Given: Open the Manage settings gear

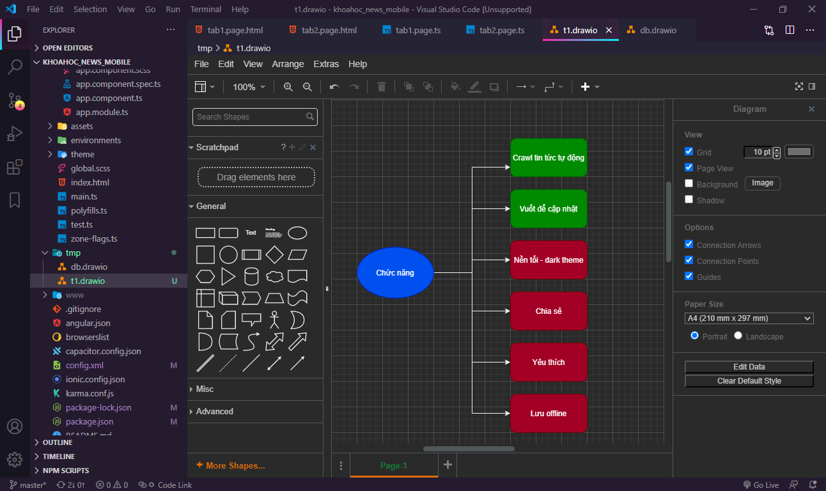Looking at the screenshot, I should (15, 459).
